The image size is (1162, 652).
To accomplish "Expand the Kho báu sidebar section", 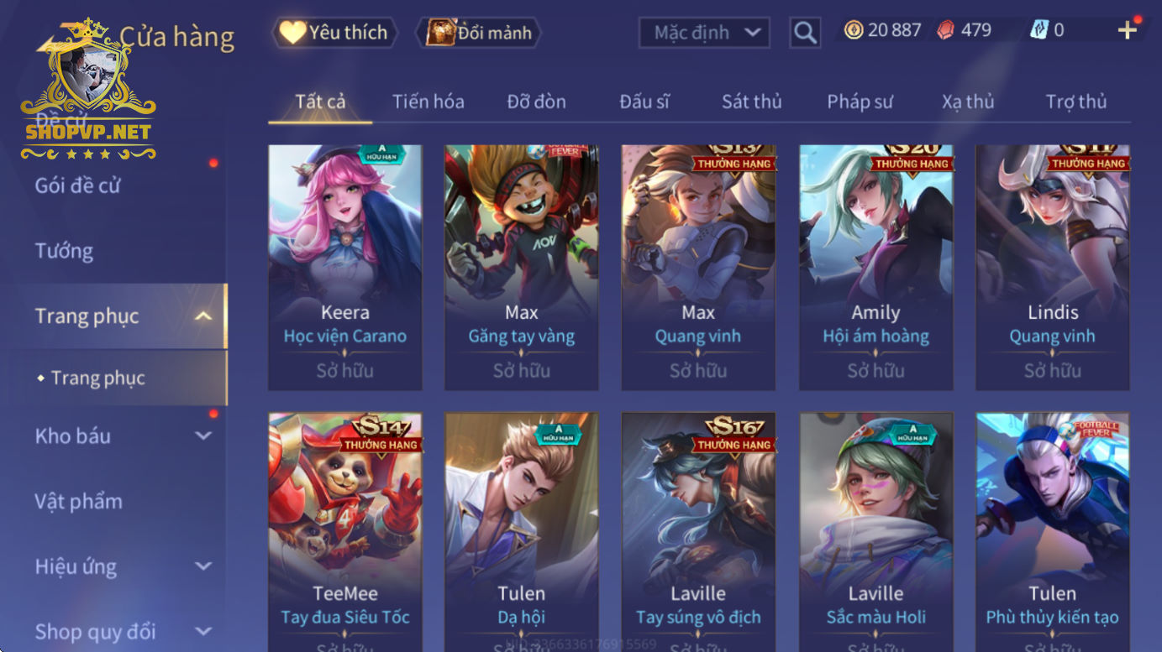I will 203,436.
